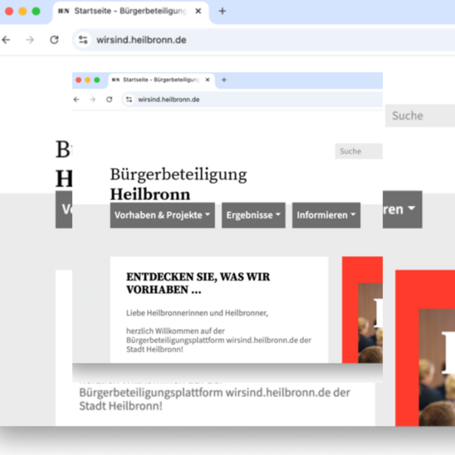The image size is (455, 455).
Task: Click the small inner Suche field
Action: (359, 151)
